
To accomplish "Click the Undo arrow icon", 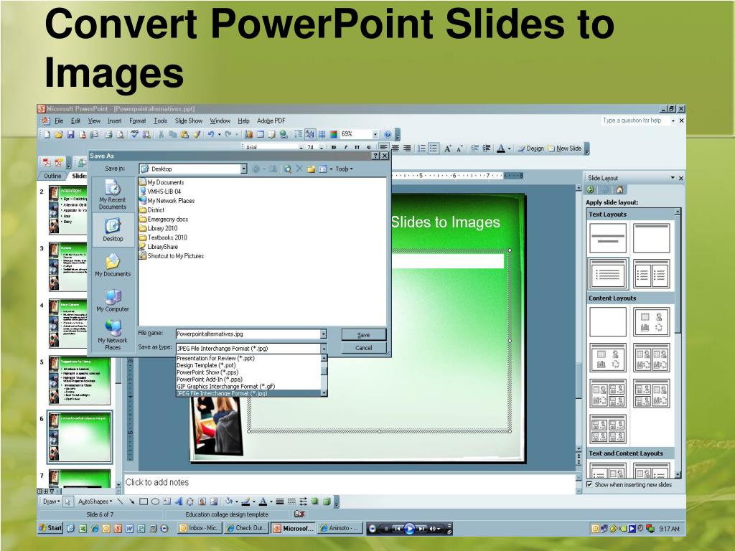I will tap(211, 134).
